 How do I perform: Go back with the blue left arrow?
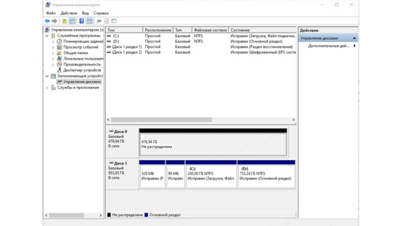click(x=47, y=21)
